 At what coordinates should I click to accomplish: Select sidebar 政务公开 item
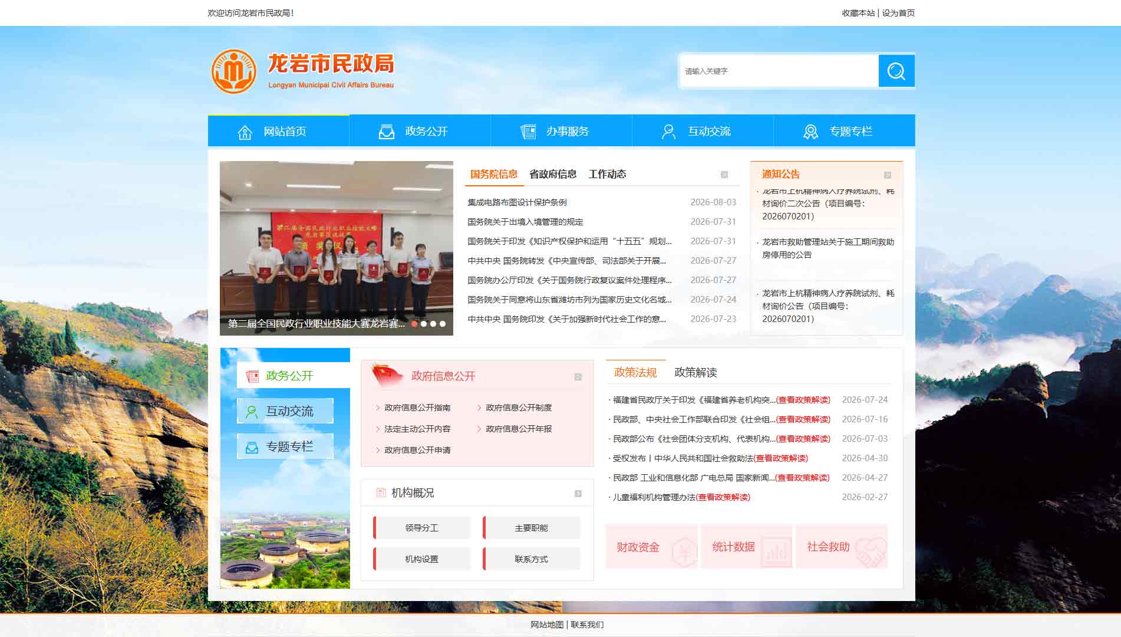click(294, 376)
